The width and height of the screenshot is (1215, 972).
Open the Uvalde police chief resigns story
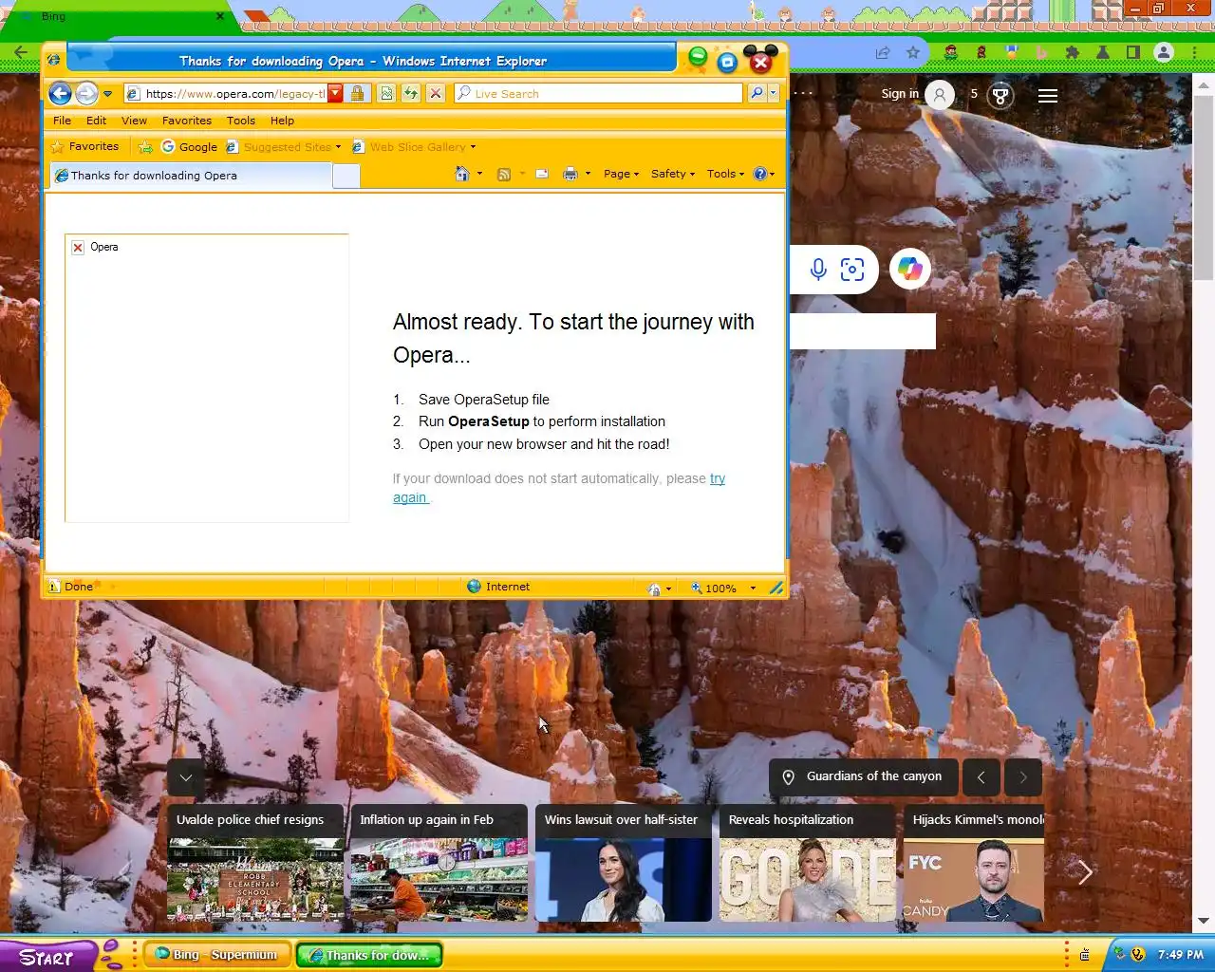pyautogui.click(x=255, y=863)
